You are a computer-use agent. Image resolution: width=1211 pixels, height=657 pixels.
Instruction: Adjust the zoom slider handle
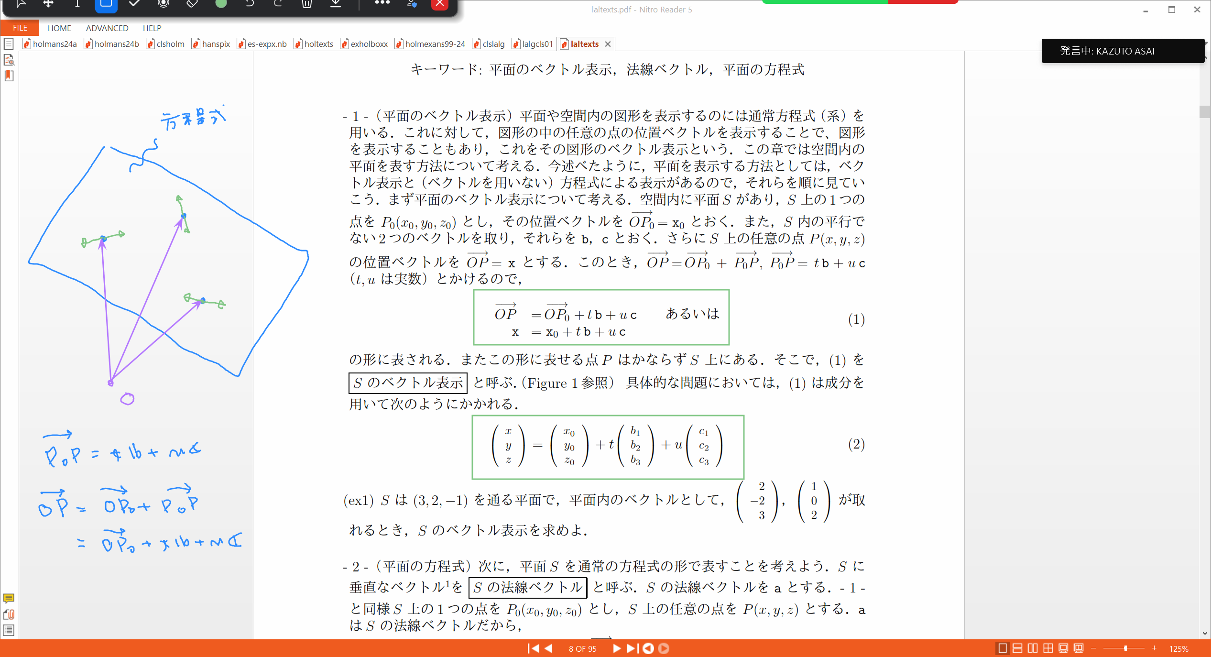pyautogui.click(x=1125, y=648)
